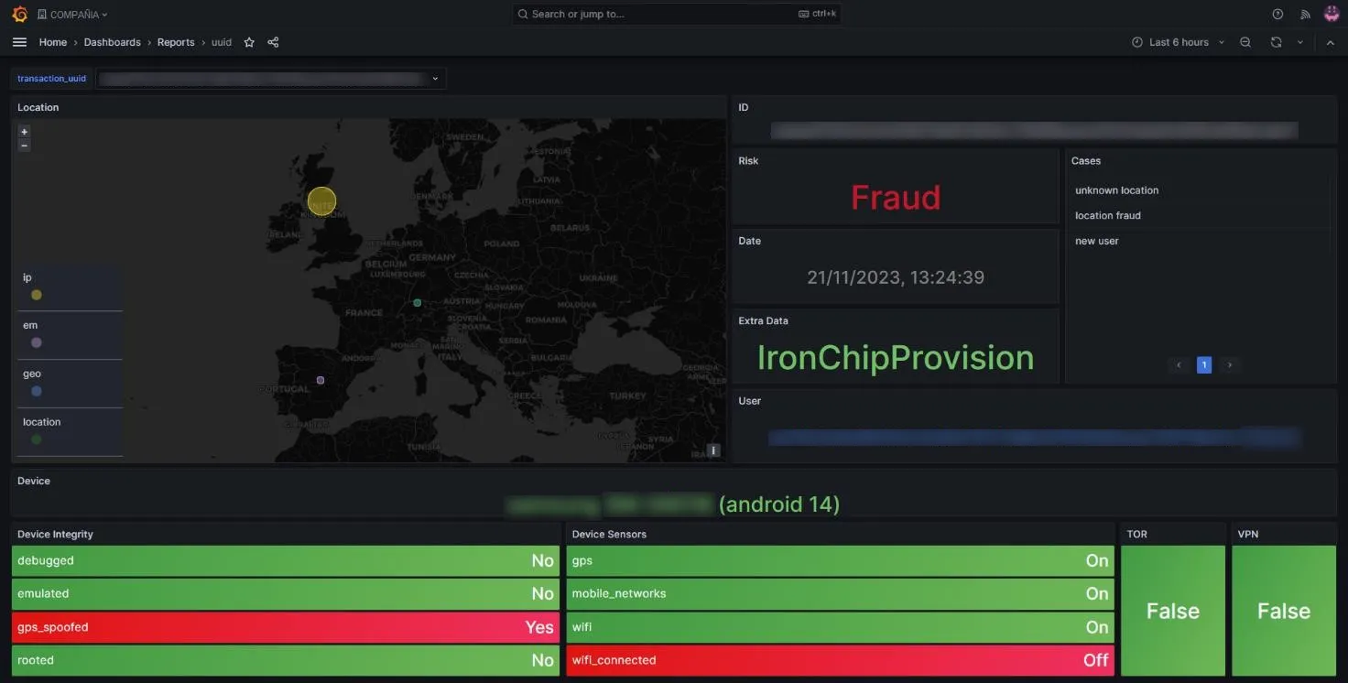
Task: Click the wifi_connected row in Device Sensors
Action: [x=841, y=660]
